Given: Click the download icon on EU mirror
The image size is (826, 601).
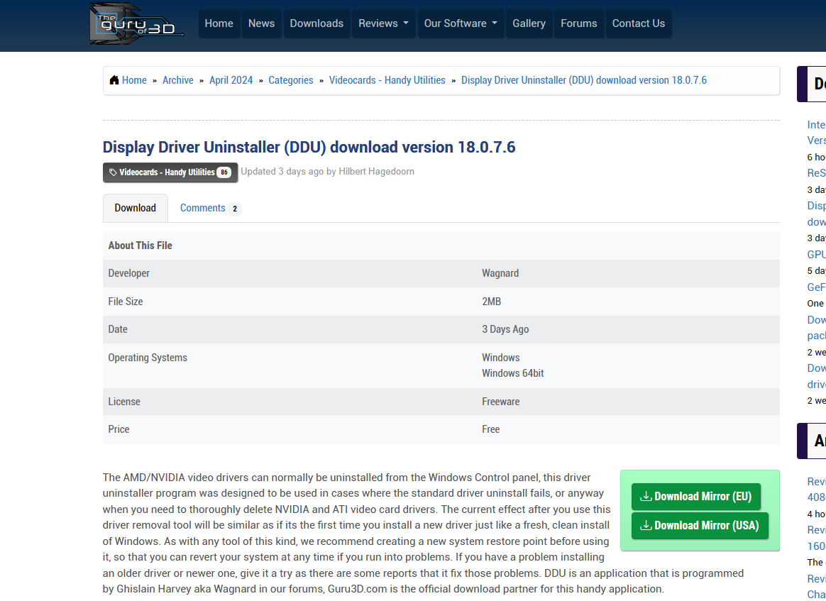Looking at the screenshot, I should 646,497.
